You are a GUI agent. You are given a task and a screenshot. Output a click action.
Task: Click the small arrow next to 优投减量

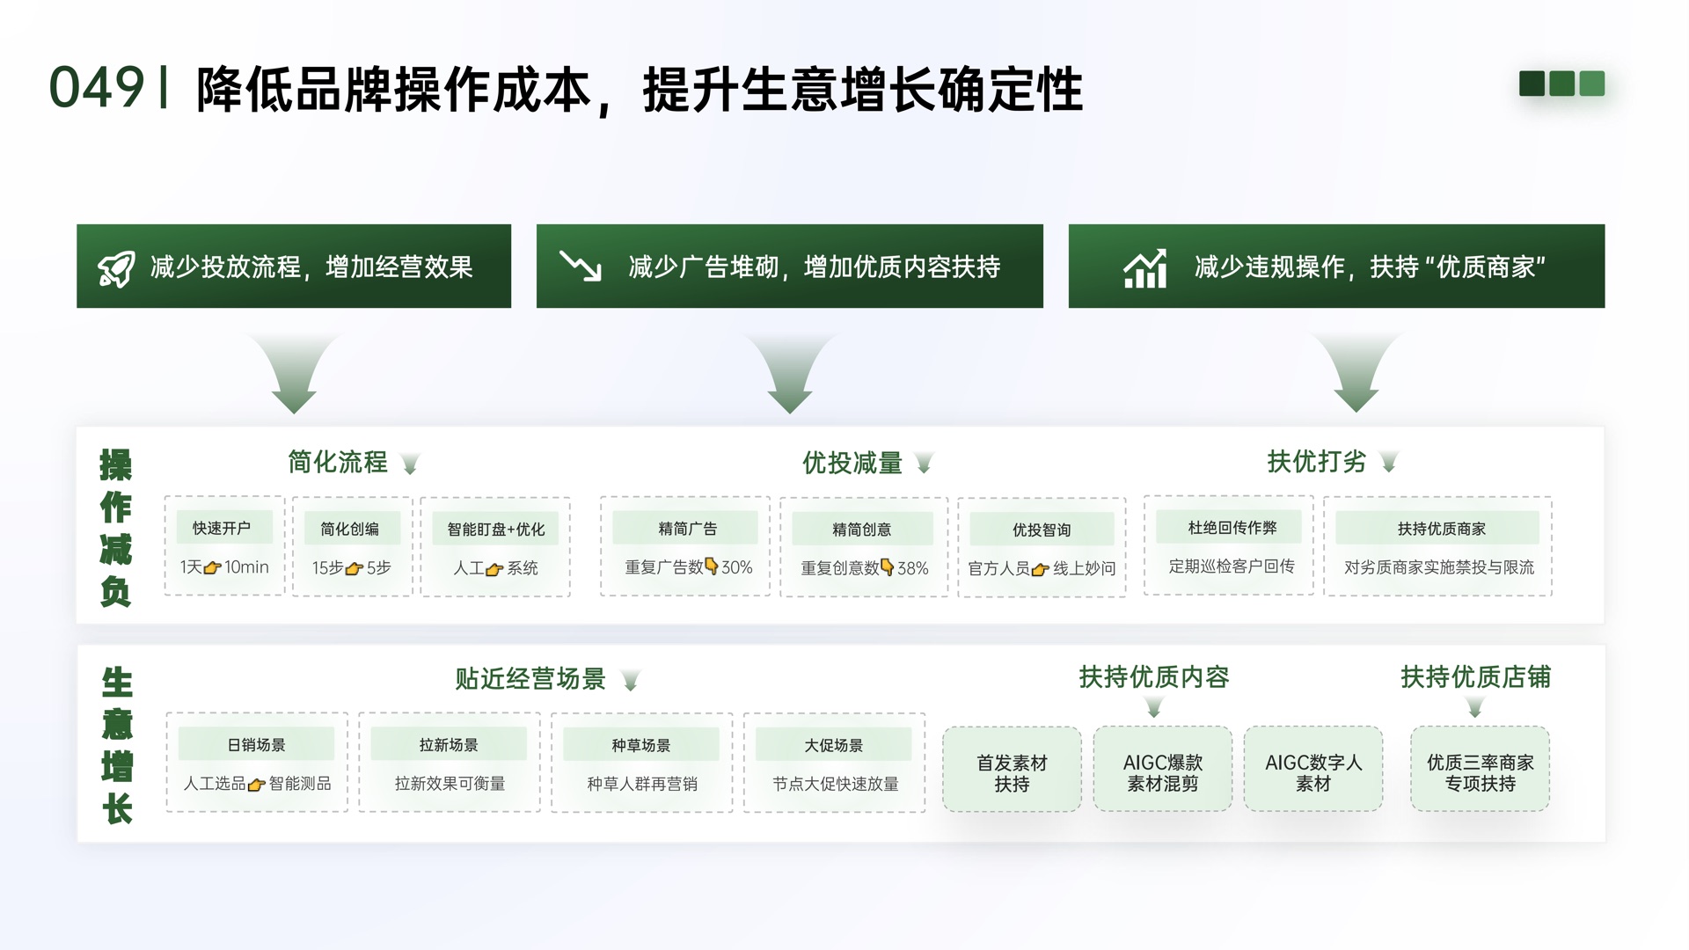click(x=924, y=464)
